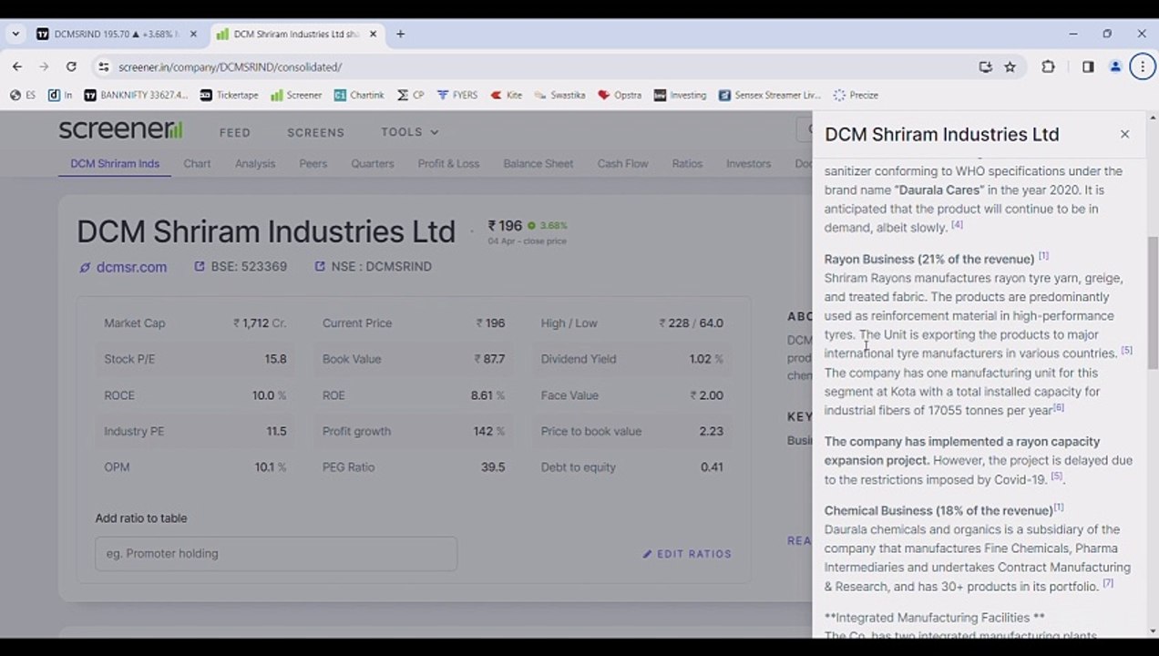
Task: Install app icon in the address bar
Action: [x=985, y=67]
